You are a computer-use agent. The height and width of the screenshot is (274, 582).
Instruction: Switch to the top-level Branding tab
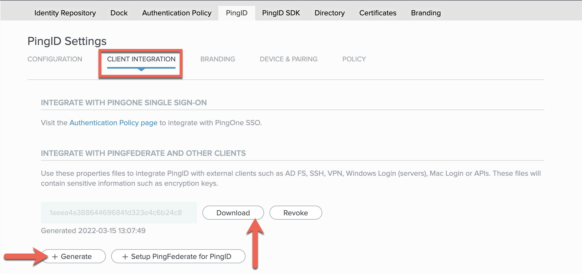click(426, 13)
